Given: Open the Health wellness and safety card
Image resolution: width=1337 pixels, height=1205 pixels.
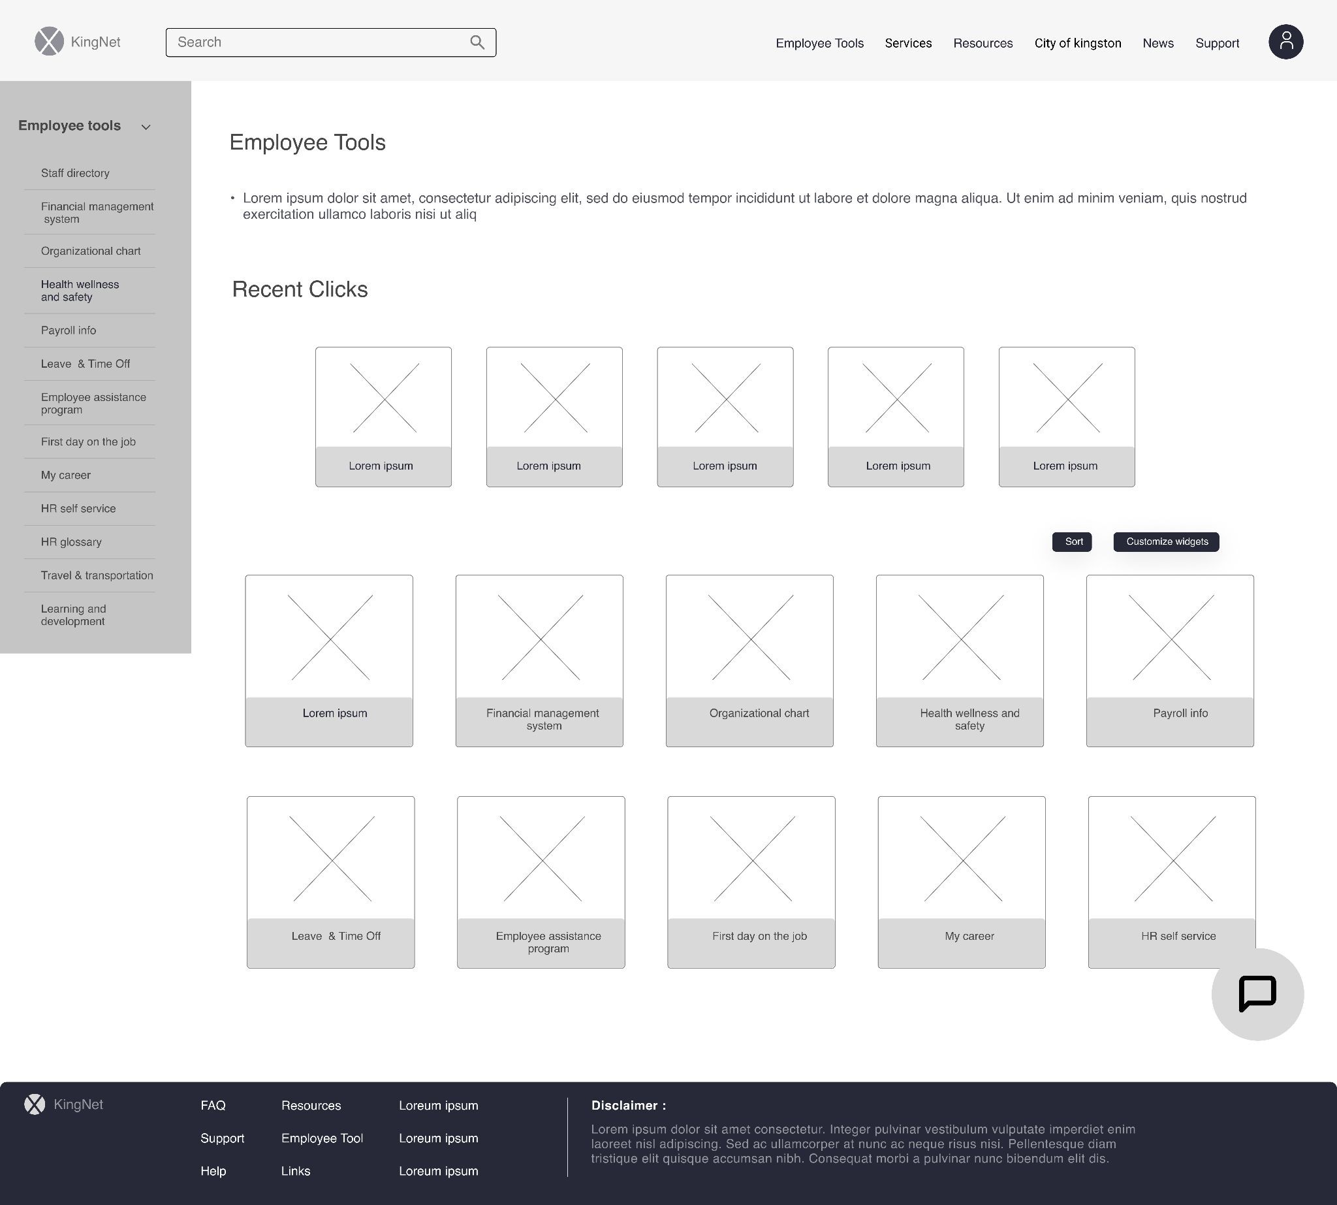Looking at the screenshot, I should (x=960, y=661).
